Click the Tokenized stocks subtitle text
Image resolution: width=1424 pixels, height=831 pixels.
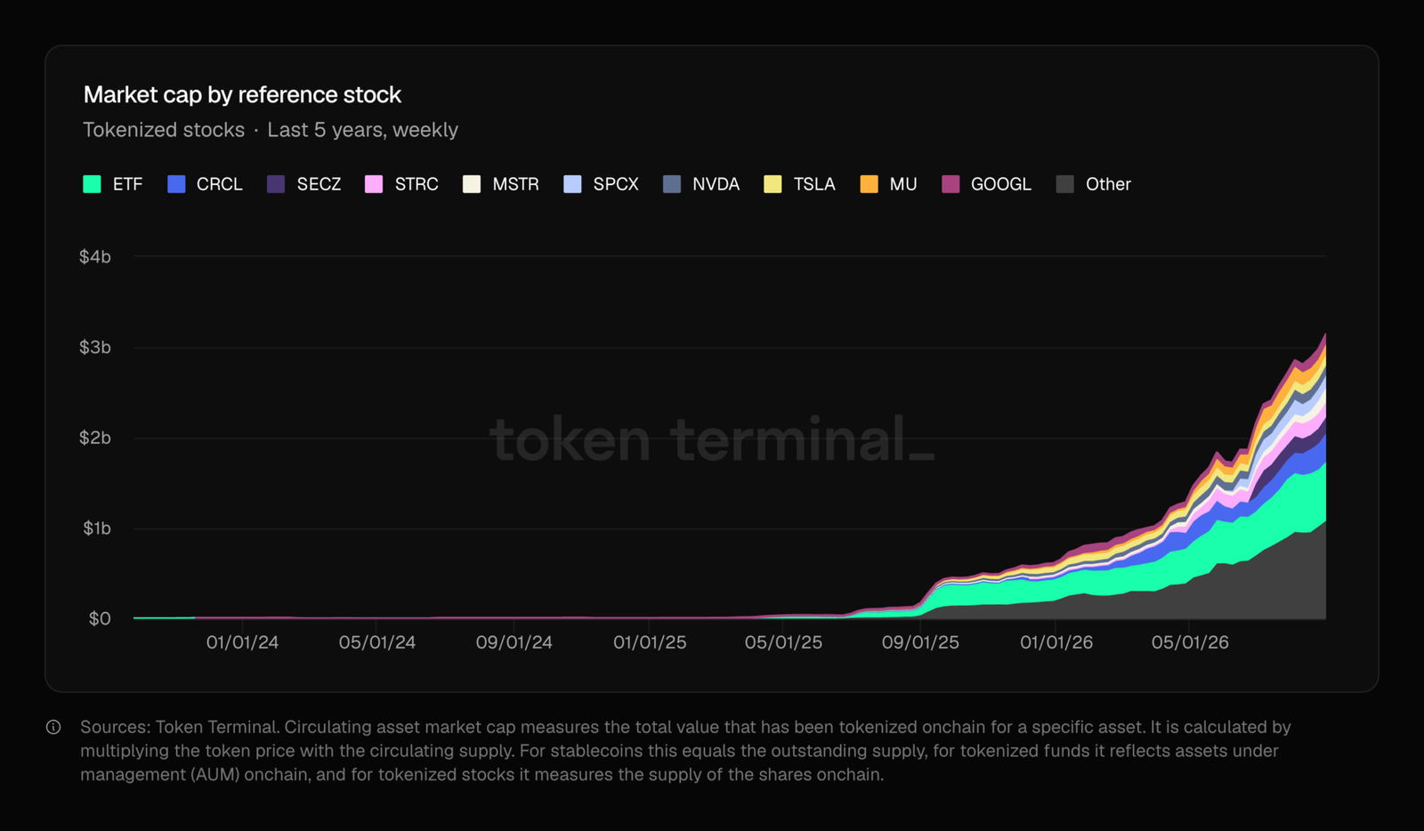164,130
